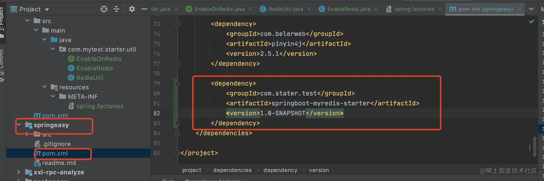The height and width of the screenshot is (181, 544).
Task: Select EnableOnRedis annotation in the tree
Action: [99, 59]
